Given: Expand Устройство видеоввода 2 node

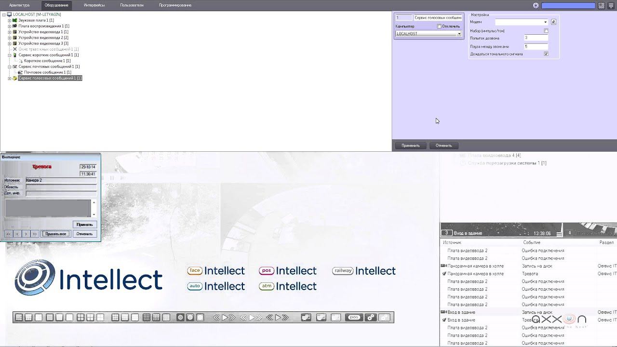Looking at the screenshot, I should tap(9, 38).
